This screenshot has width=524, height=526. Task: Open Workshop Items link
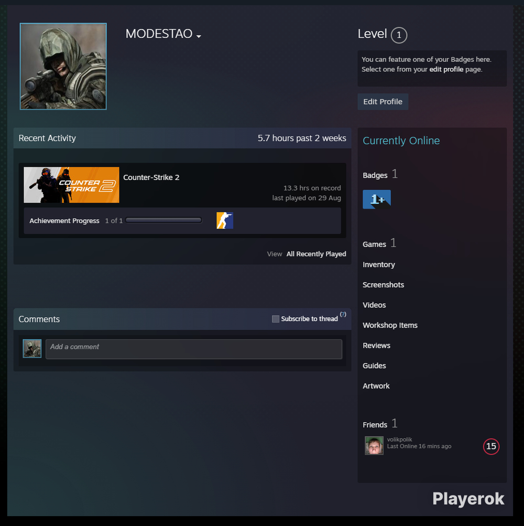tap(390, 325)
